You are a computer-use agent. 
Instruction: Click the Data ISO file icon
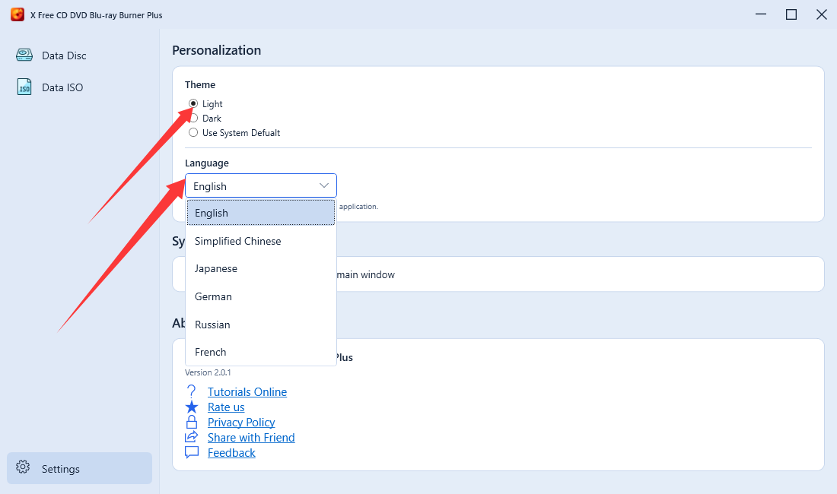coord(24,87)
